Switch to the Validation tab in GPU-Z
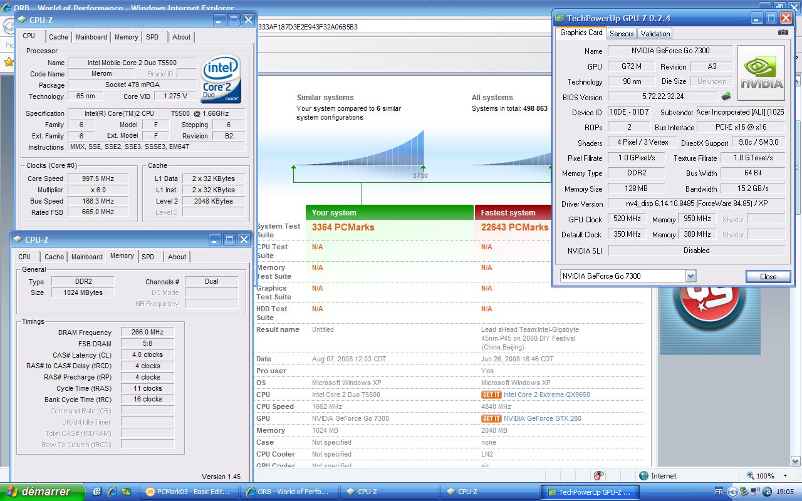The image size is (802, 501). [x=655, y=34]
